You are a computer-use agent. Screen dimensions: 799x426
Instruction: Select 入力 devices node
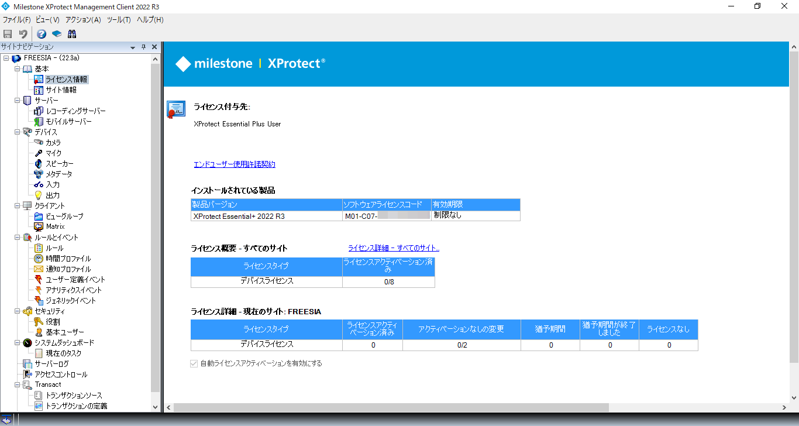(53, 184)
